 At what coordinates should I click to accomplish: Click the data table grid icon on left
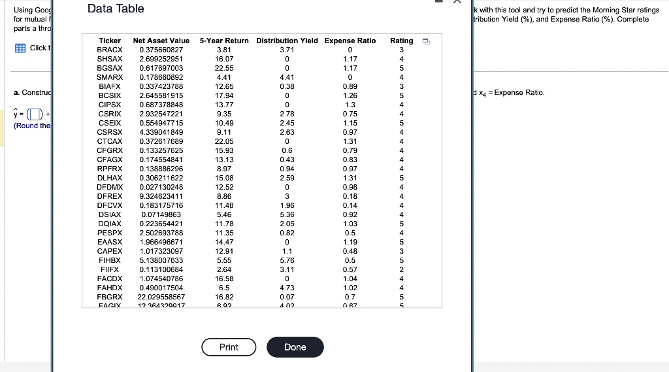pos(20,48)
